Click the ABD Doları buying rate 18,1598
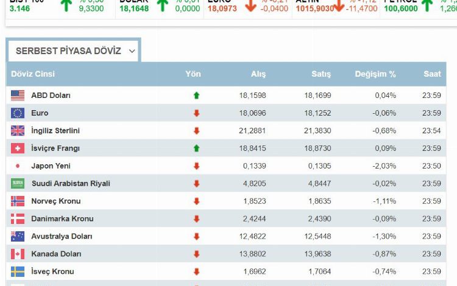This screenshot has width=457, height=286. click(252, 96)
